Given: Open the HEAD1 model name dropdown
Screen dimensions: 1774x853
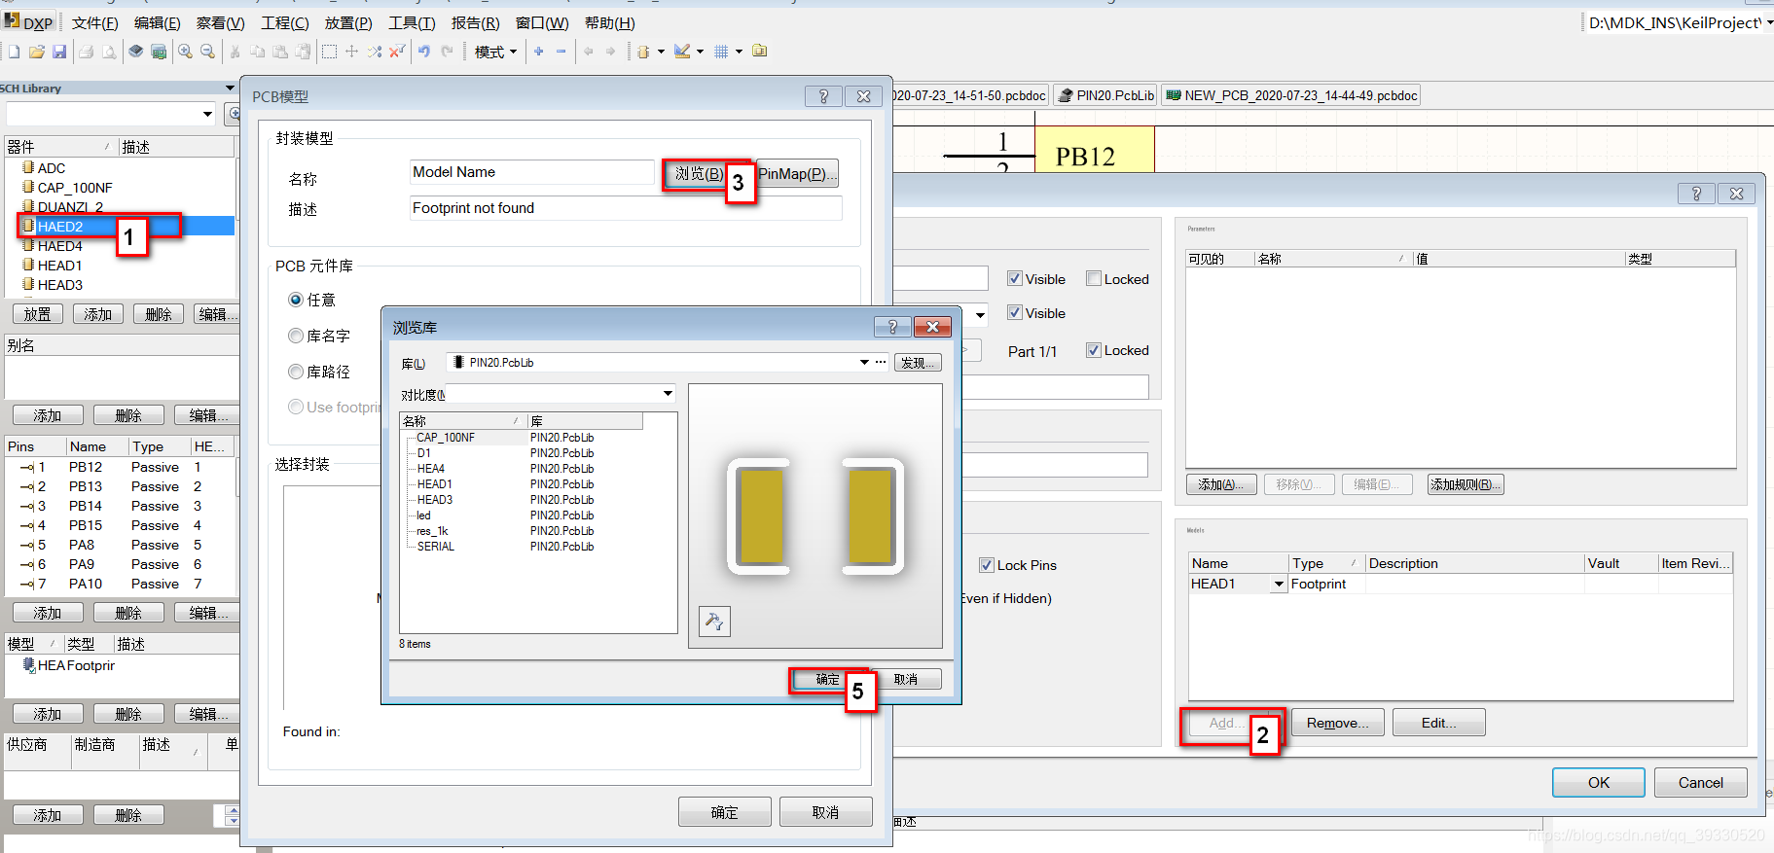Looking at the screenshot, I should pyautogui.click(x=1278, y=585).
